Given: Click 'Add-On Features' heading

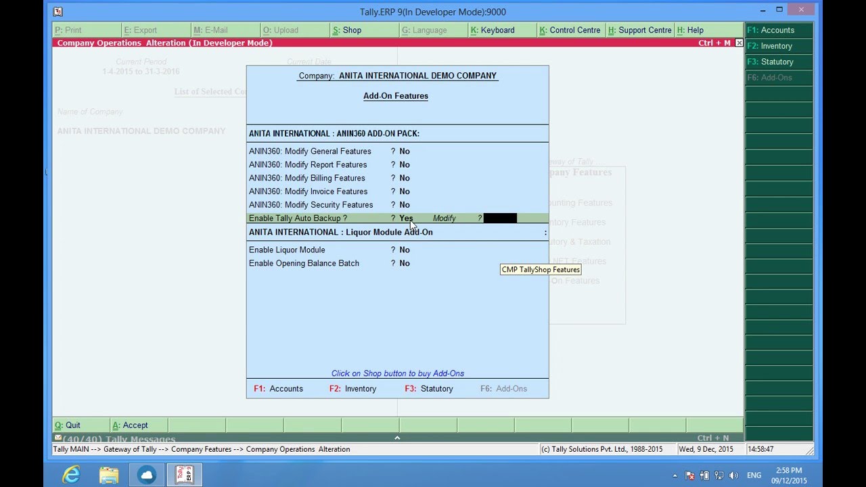Looking at the screenshot, I should point(396,96).
